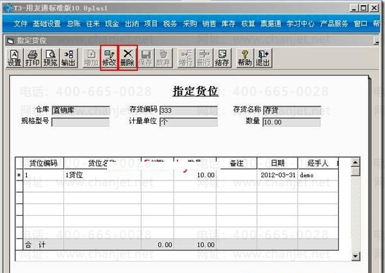Click the 数量 input field showing 10.00

[292, 122]
